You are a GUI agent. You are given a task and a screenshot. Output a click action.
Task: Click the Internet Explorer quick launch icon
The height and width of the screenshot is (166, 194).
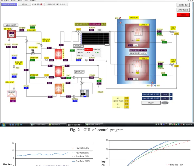pos(16,125)
